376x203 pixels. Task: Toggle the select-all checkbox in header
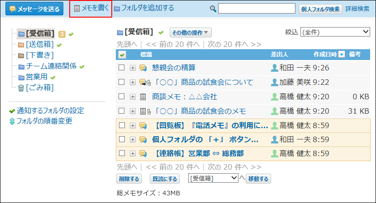point(122,55)
